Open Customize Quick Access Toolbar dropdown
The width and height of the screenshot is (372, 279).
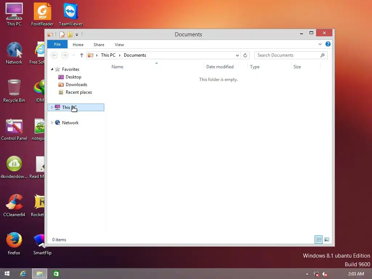point(77,35)
